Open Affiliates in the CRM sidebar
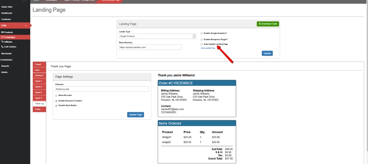Image resolution: width=368 pixels, height=164 pixels. click(x=9, y=42)
